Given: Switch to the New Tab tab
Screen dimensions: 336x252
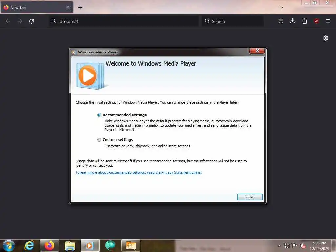Looking at the screenshot, I should tap(37, 7).
